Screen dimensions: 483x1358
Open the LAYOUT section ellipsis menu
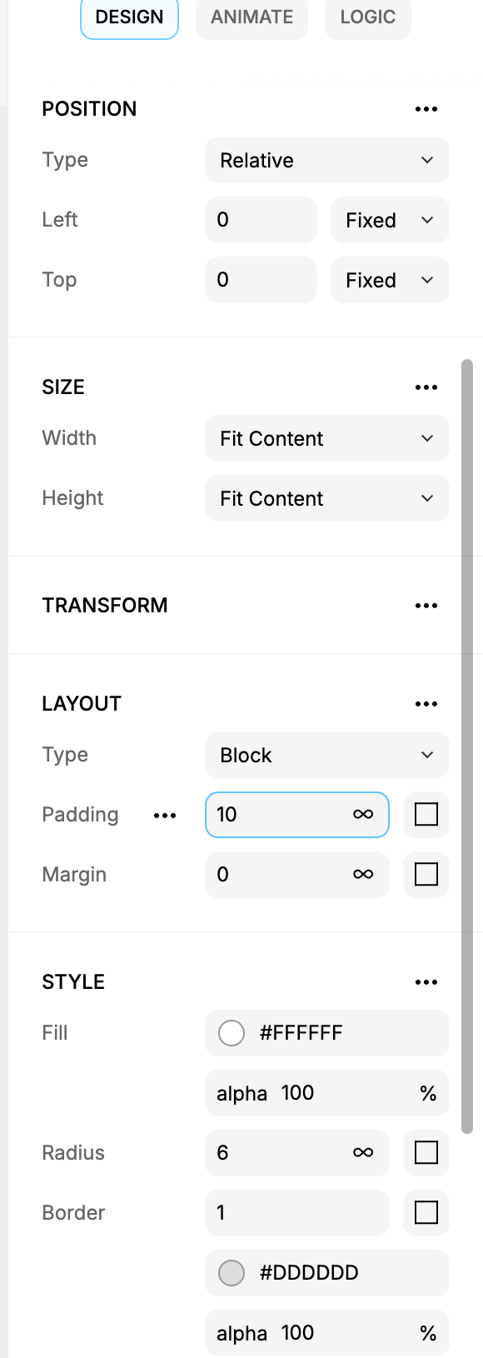(x=426, y=704)
